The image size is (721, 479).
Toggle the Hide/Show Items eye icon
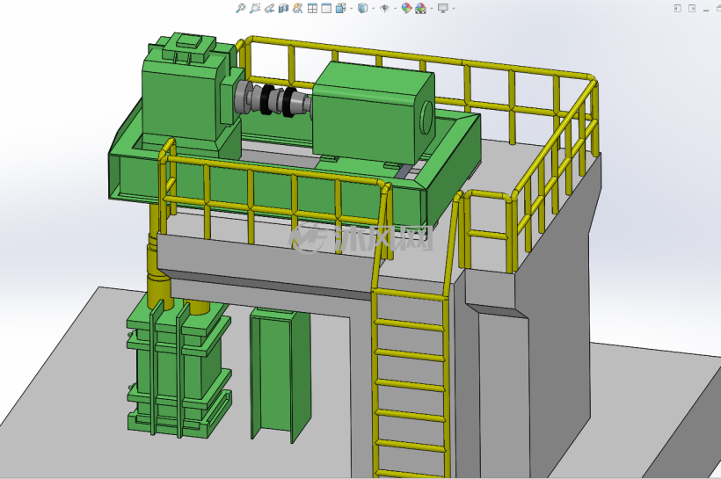click(385, 8)
